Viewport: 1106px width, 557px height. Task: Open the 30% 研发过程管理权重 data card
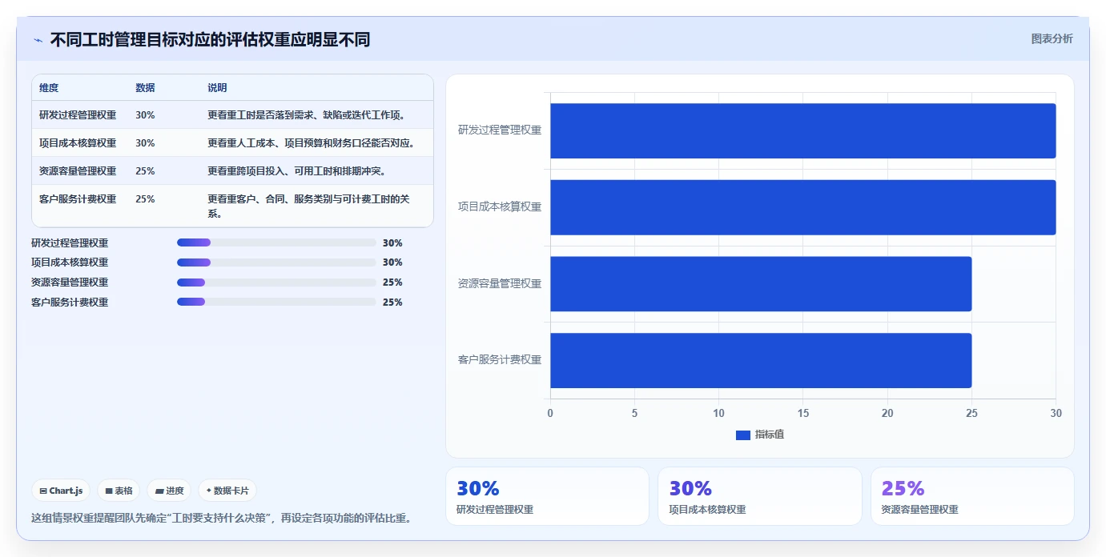point(547,496)
